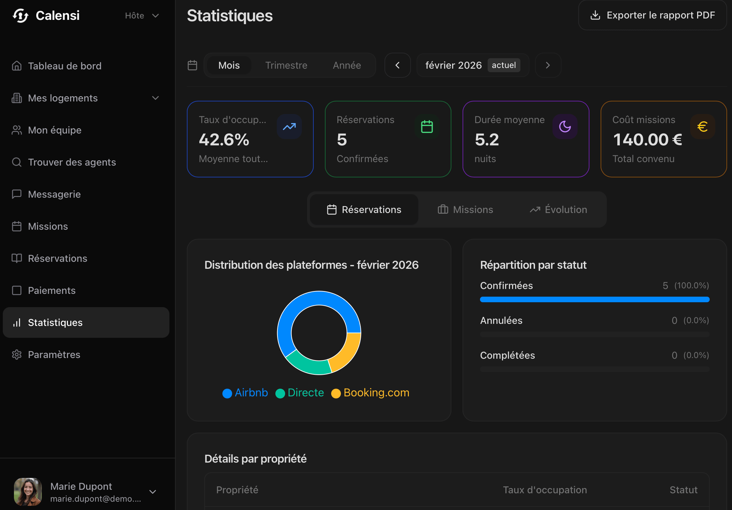The image size is (732, 510).
Task: Select the Mois period option
Action: point(229,65)
